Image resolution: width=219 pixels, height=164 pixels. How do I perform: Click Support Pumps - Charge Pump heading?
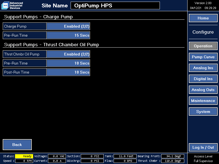pyautogui.click(x=38, y=17)
